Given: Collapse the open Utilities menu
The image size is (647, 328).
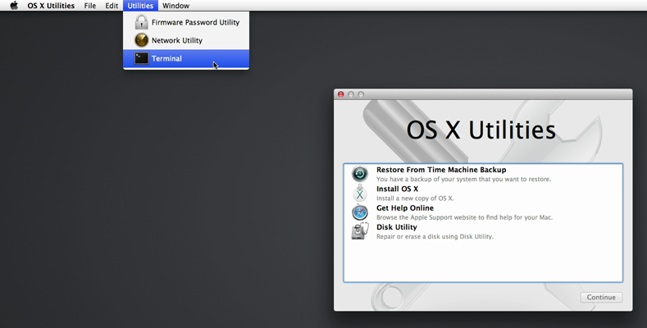Looking at the screenshot, I should click(139, 6).
